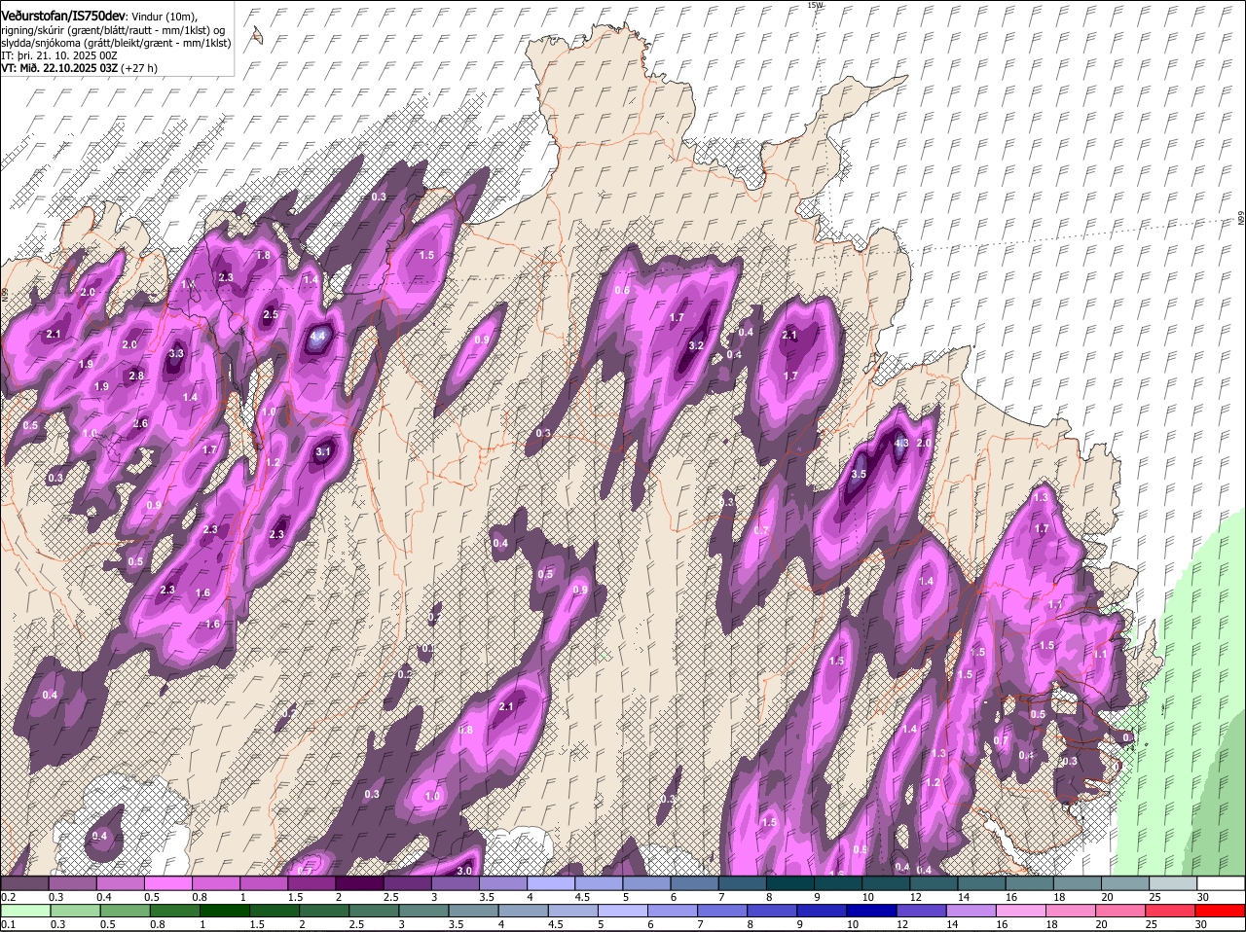The image size is (1246, 932).
Task: Pick the upper scale swatch between 2.5 and 3
Action: pos(407,883)
